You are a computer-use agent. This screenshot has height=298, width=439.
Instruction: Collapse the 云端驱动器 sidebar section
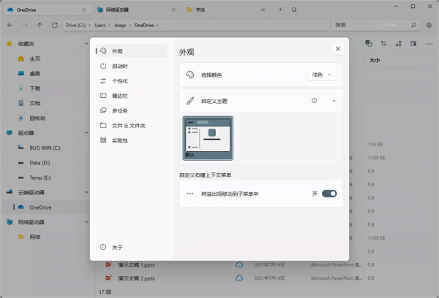coord(86,192)
